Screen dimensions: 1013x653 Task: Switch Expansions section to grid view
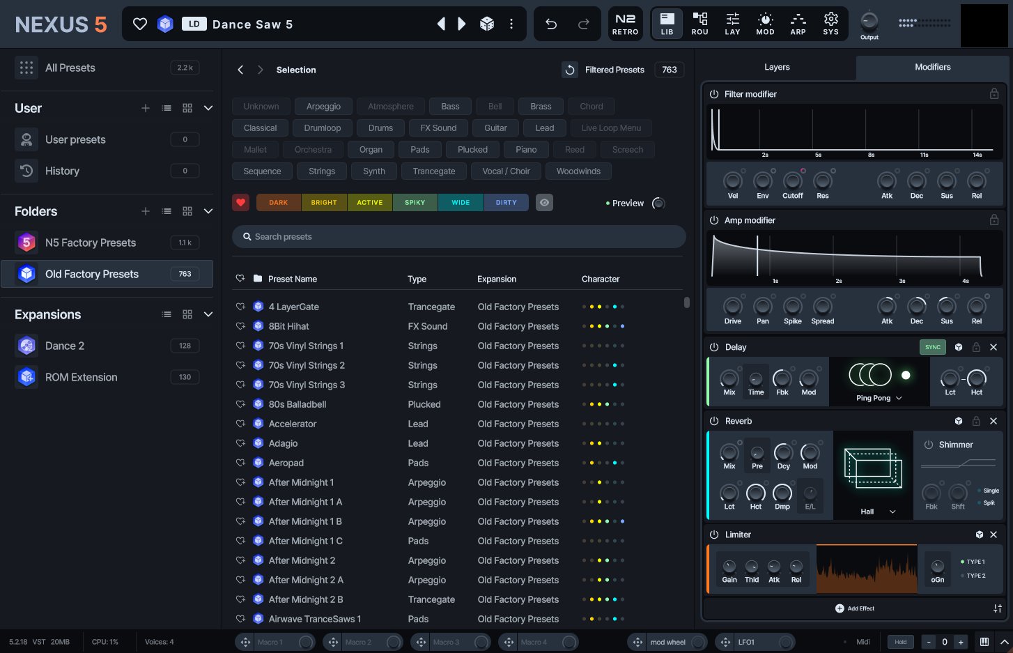point(187,314)
